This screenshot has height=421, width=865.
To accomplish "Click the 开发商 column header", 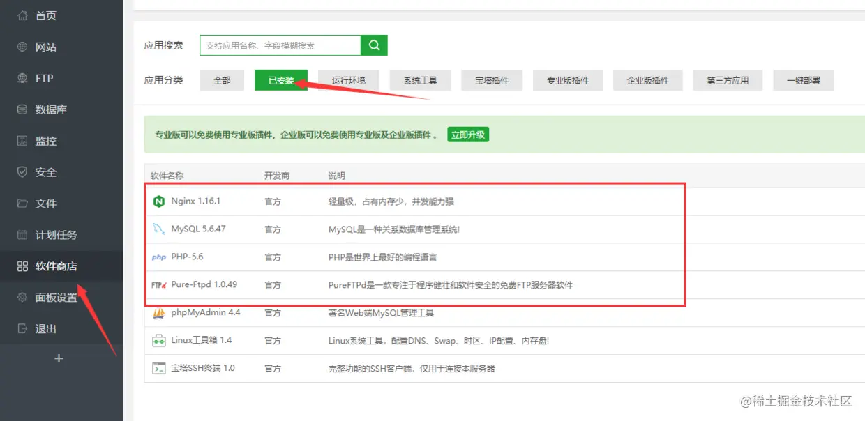I will (277, 176).
